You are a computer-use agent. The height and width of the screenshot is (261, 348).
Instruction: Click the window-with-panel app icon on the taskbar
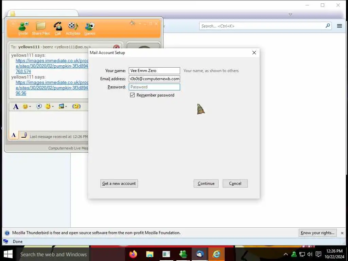(x=166, y=254)
